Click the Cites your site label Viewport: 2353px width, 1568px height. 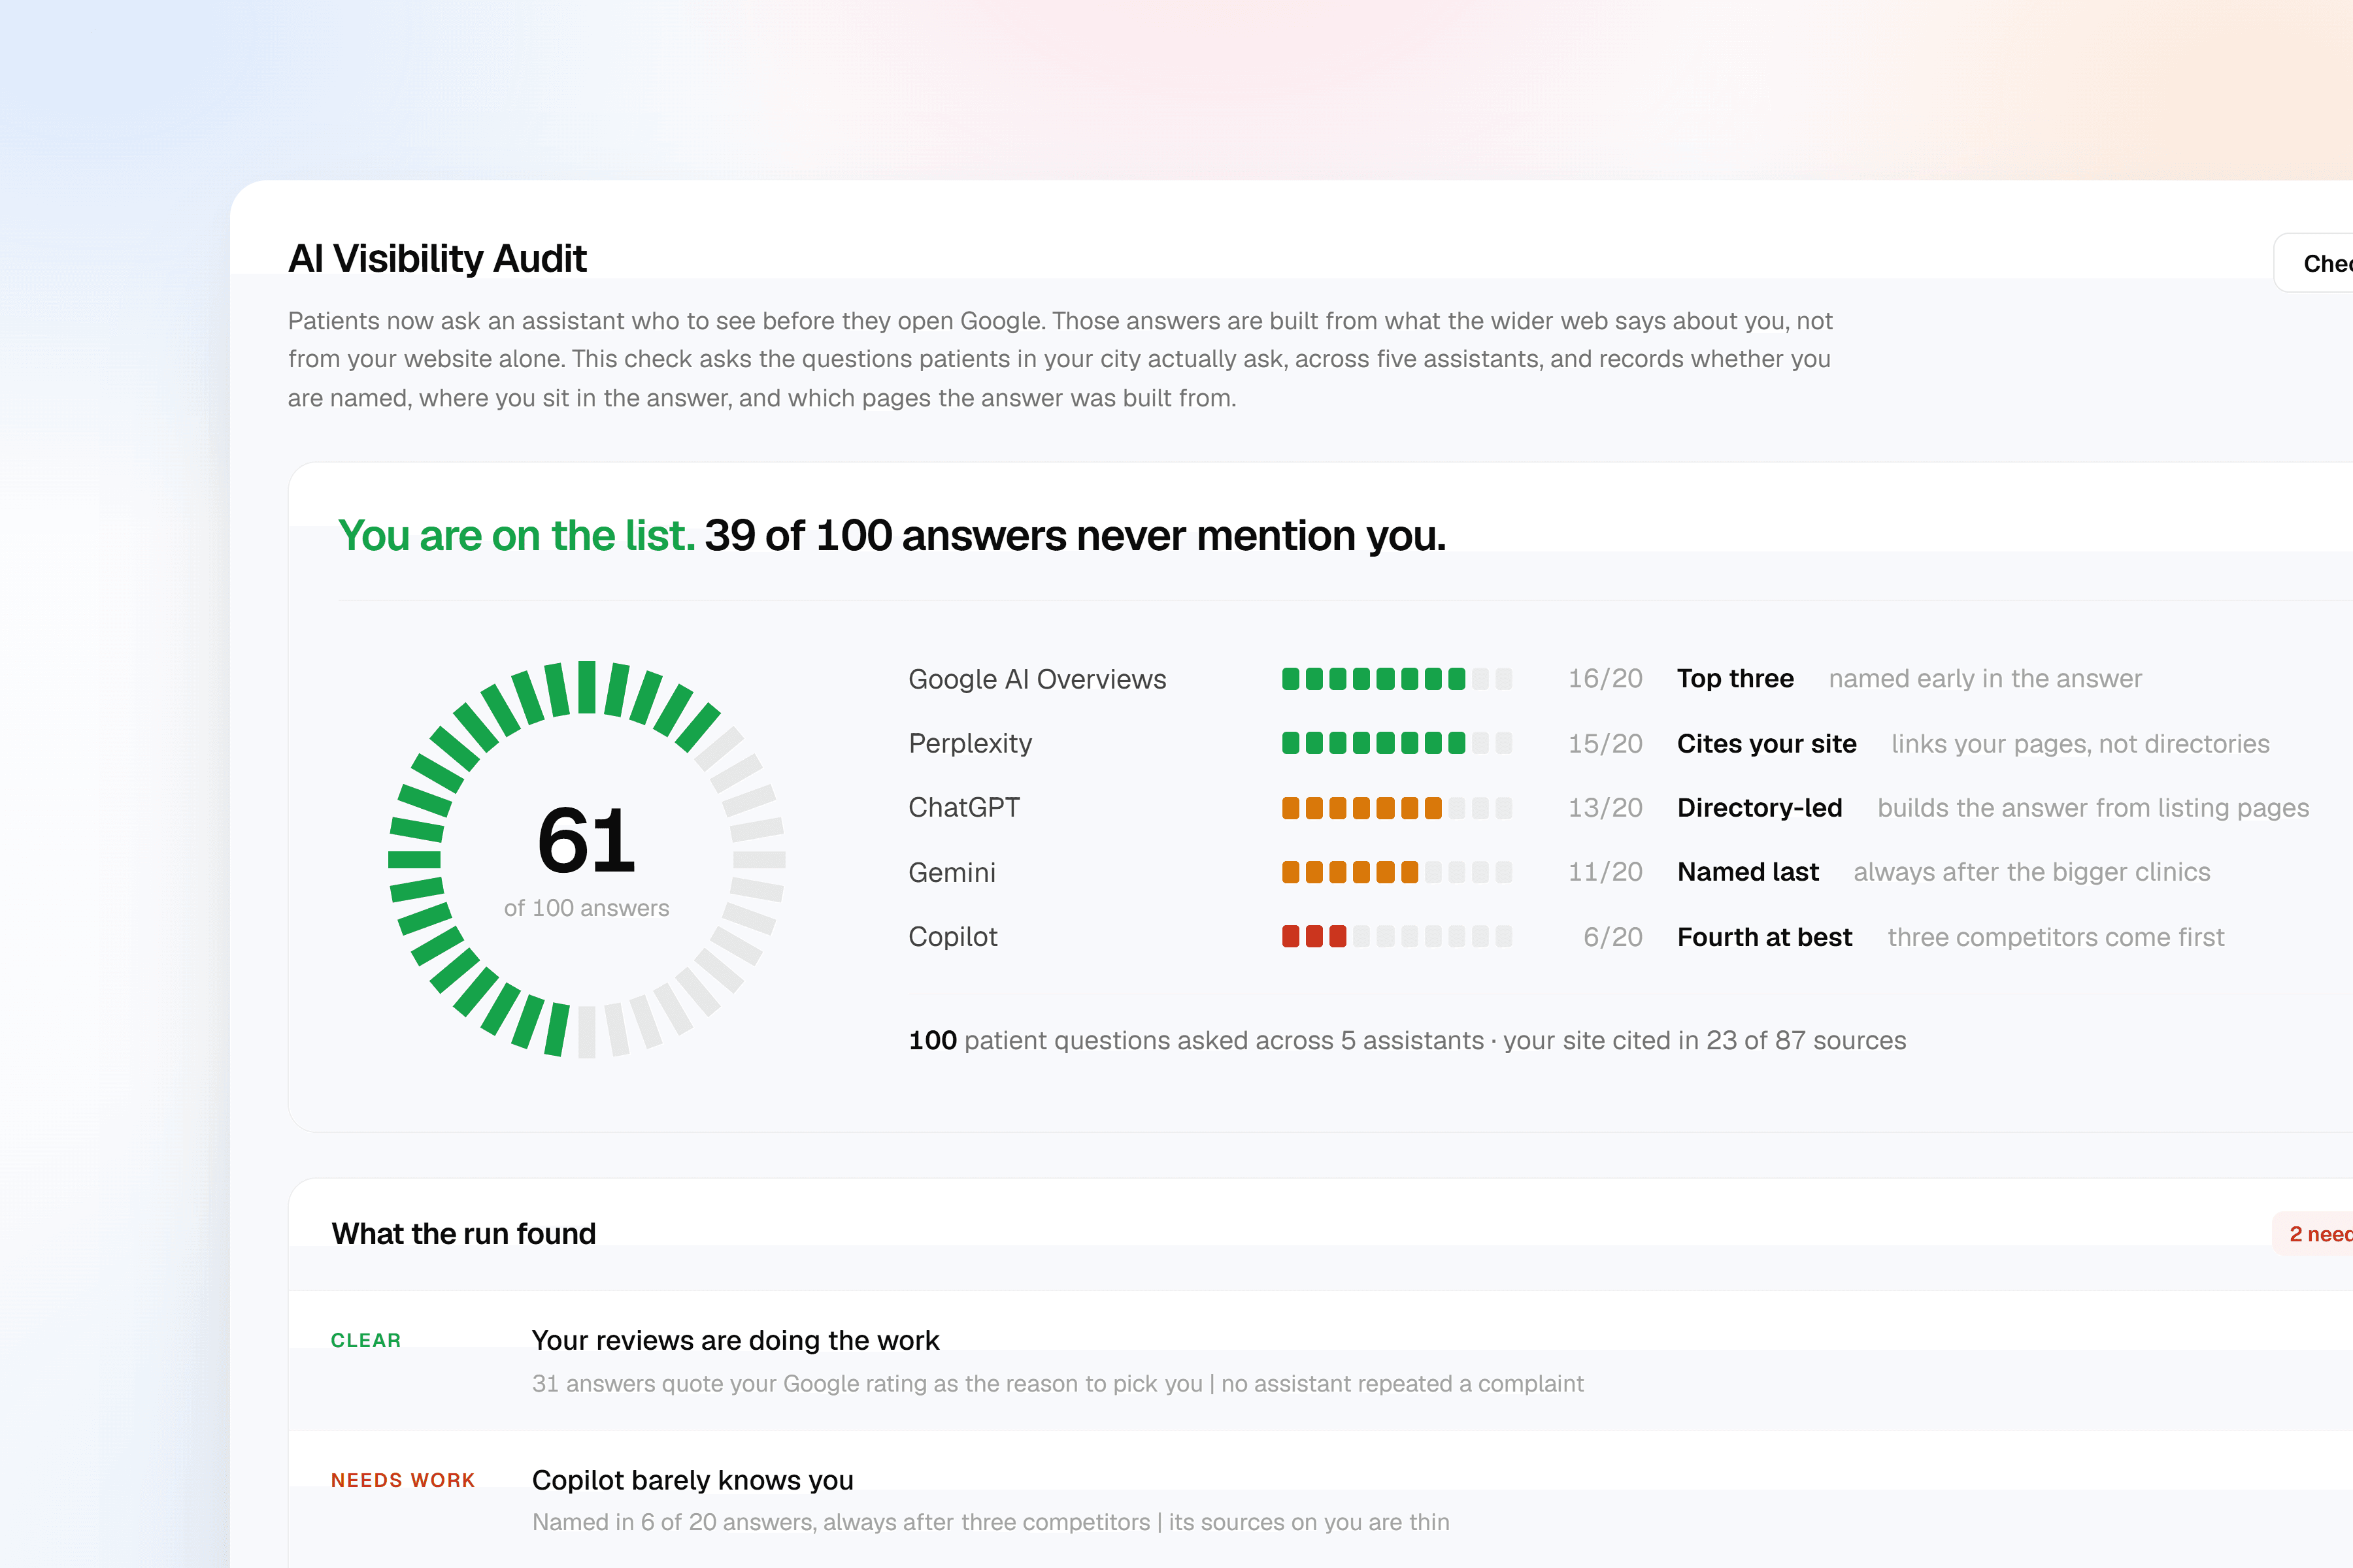pyautogui.click(x=1767, y=743)
